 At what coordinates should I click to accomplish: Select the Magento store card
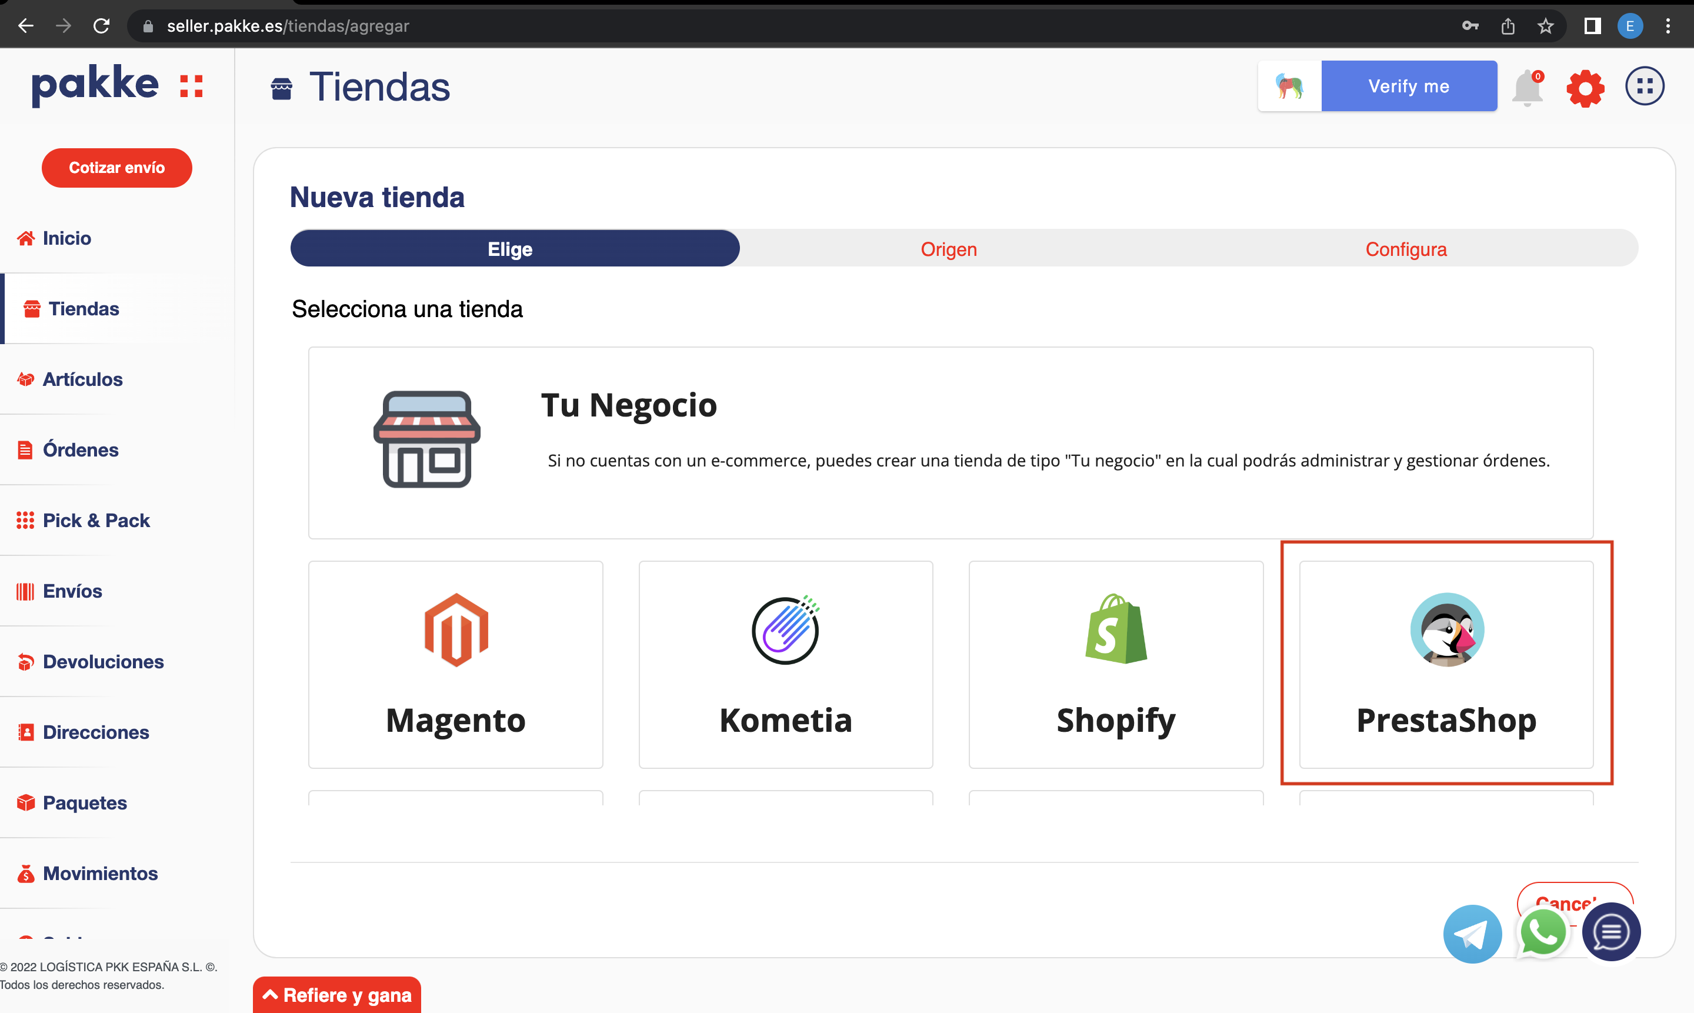point(455,664)
